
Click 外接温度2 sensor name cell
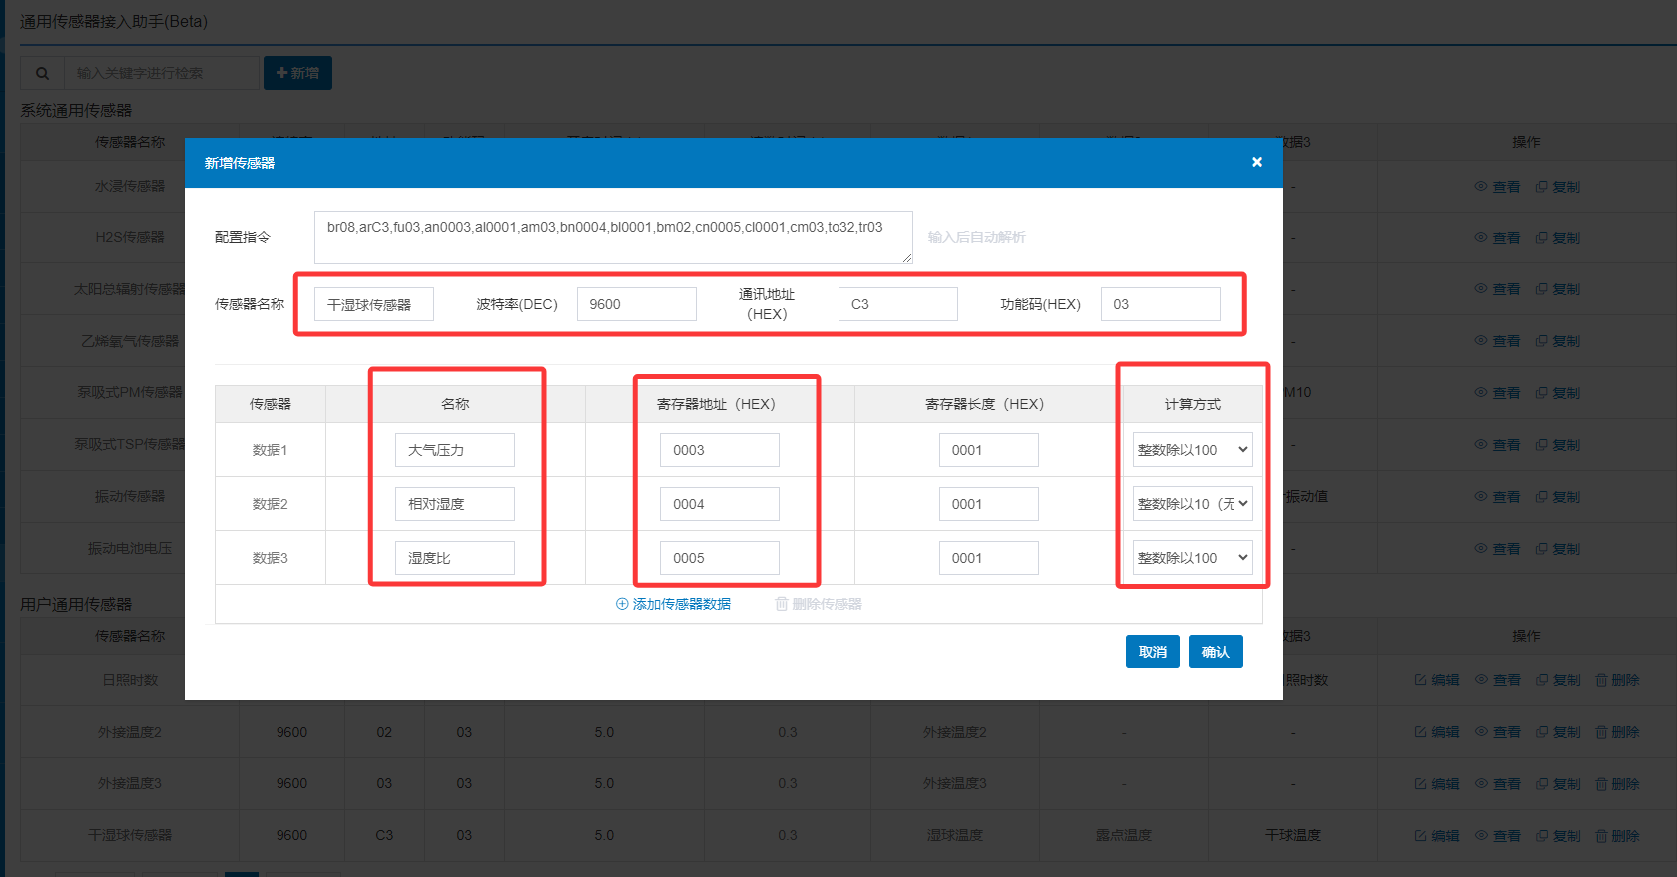130,732
